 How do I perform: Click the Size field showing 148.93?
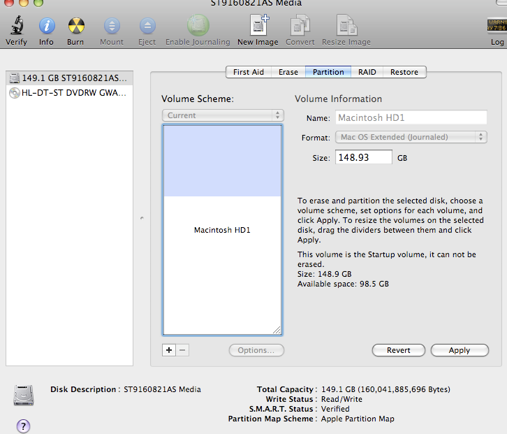pyautogui.click(x=363, y=157)
